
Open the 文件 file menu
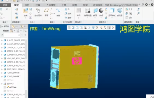[x=5, y=5]
